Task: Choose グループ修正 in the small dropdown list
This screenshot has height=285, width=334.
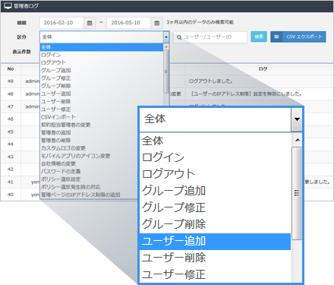Action: pos(102,78)
